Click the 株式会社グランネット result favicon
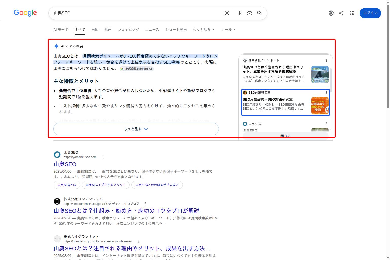This screenshot has width=390, height=260. [57, 239]
